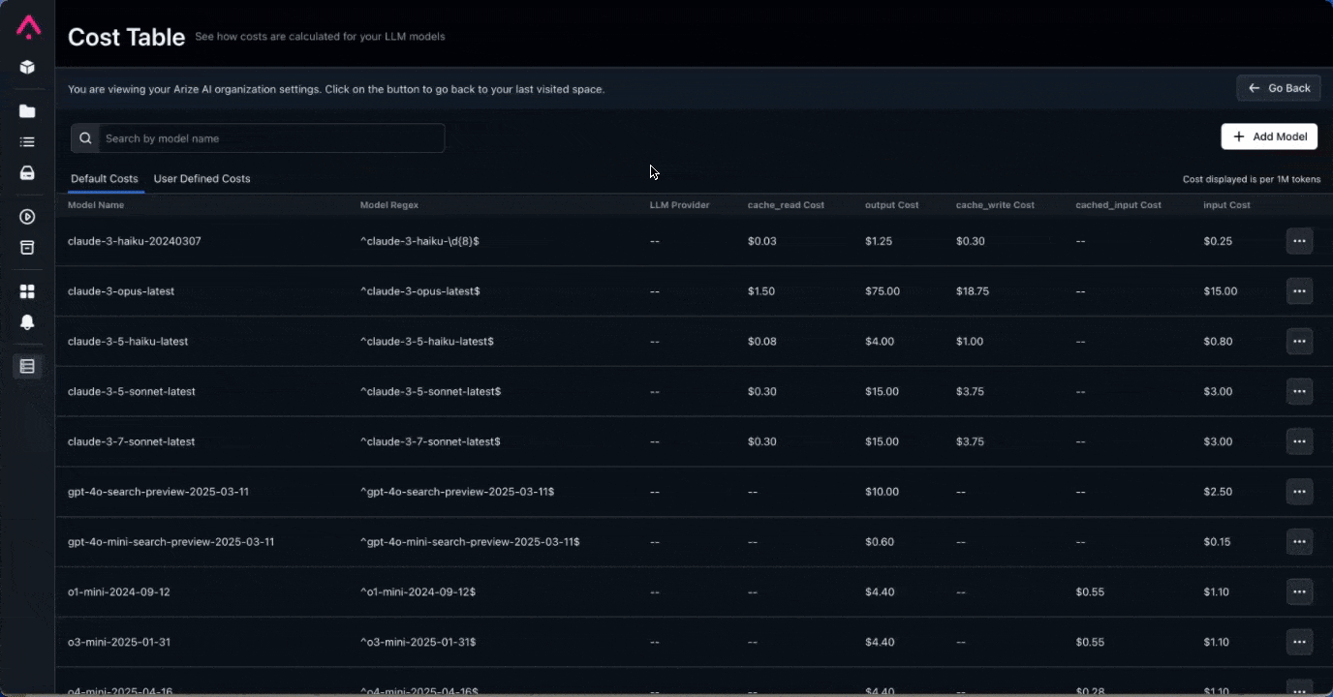This screenshot has width=1333, height=697.
Task: Click the Add Model button
Action: click(1269, 136)
